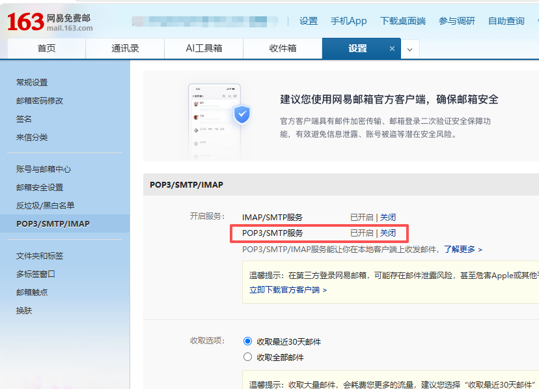Open 参与调研 link in the header
The width and height of the screenshot is (539, 389).
pos(457,22)
